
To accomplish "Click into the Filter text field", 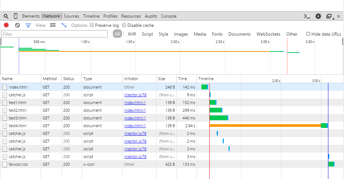I will [54, 34].
